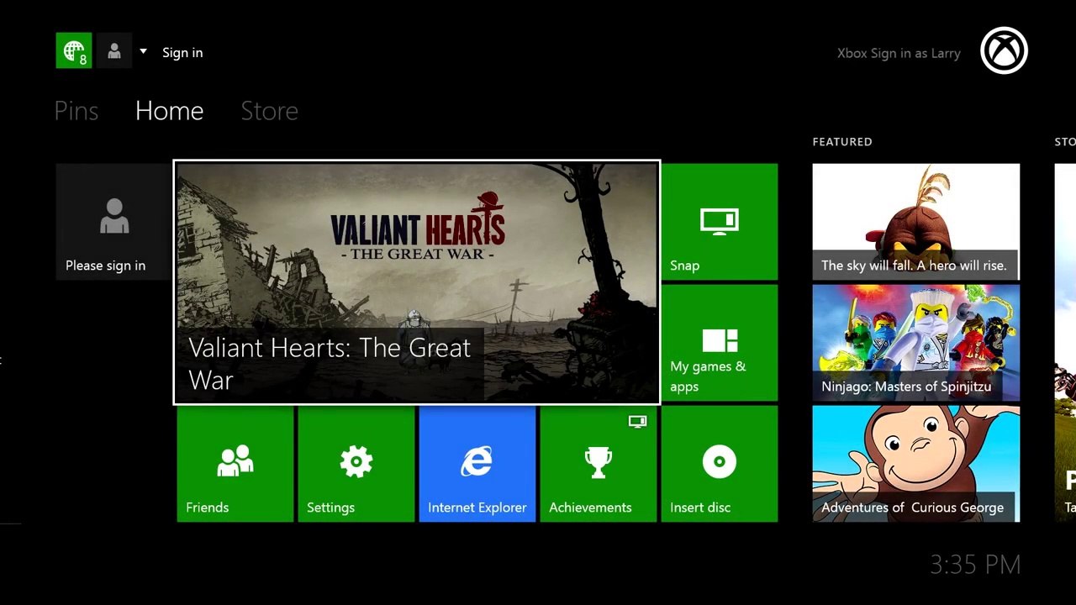This screenshot has width=1076, height=605.
Task: Open Ninjago: Masters of Spinjitzu featured tile
Action: 916,343
